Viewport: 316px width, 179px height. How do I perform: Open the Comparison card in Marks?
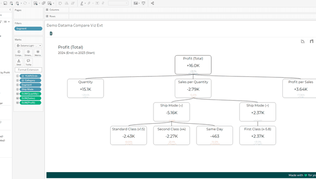[x=19, y=53]
